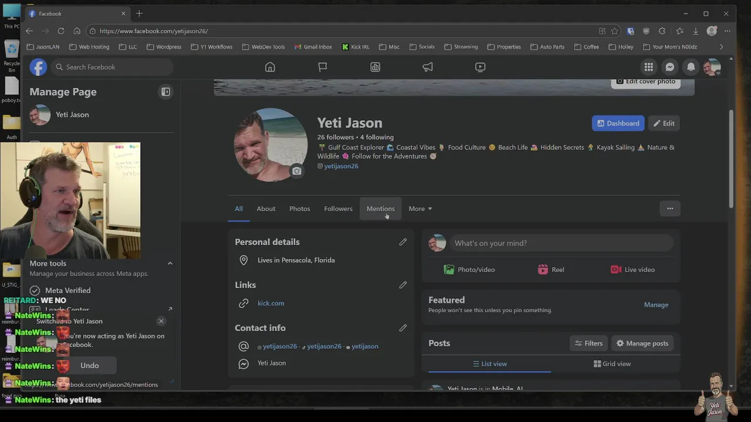Viewport: 751px width, 422px height.
Task: Click the Undo button
Action: pos(89,365)
